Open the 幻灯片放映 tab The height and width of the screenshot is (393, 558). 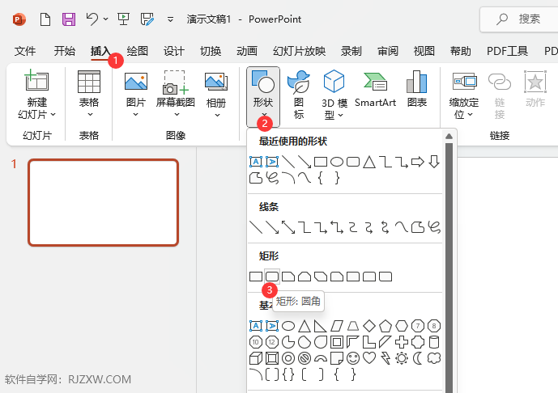coord(300,51)
